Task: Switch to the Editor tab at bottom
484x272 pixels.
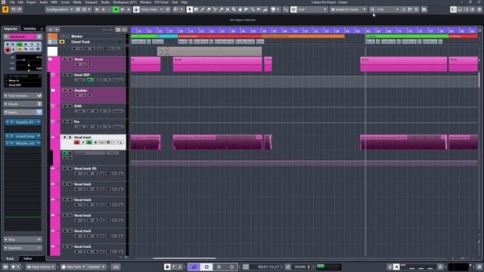Action: coord(28,258)
